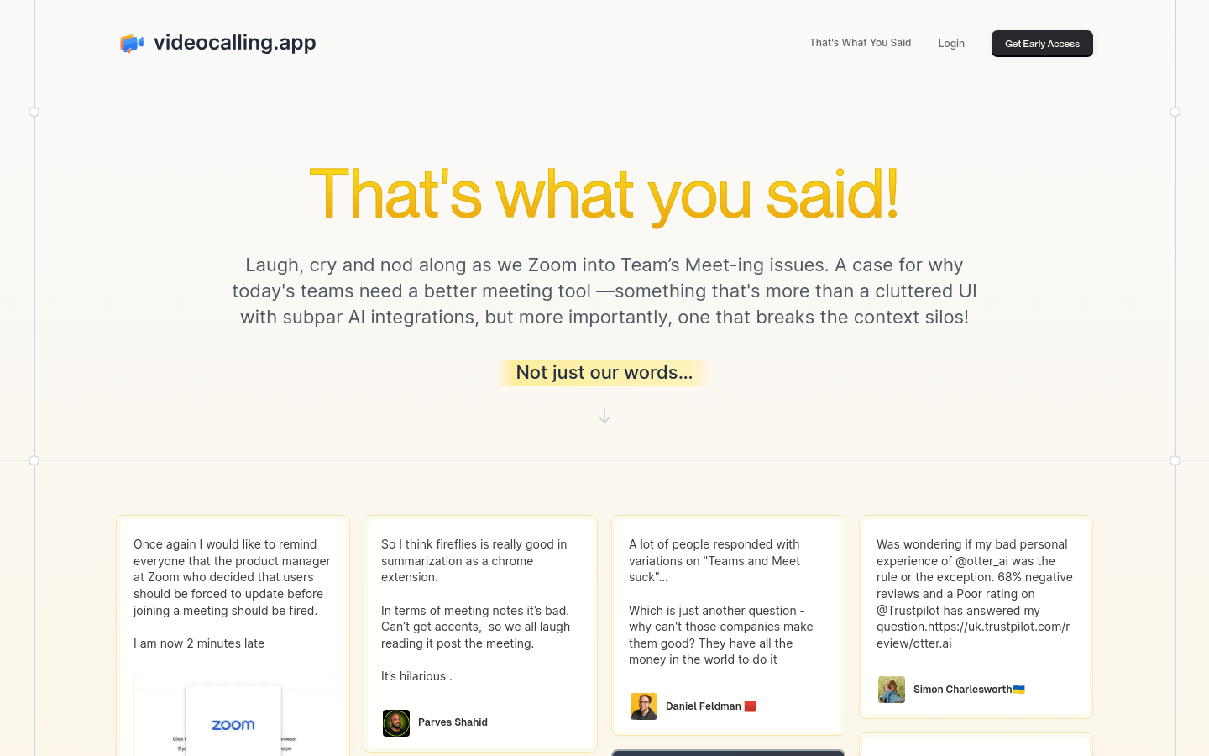Viewport: 1209px width, 756px height.
Task: Click the Simon Charlesworth author name
Action: click(962, 690)
